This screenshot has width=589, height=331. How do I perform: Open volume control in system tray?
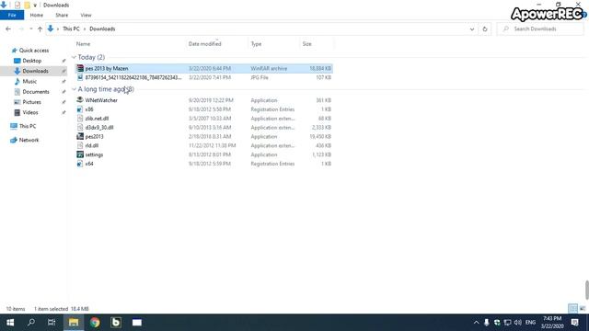[517, 323]
